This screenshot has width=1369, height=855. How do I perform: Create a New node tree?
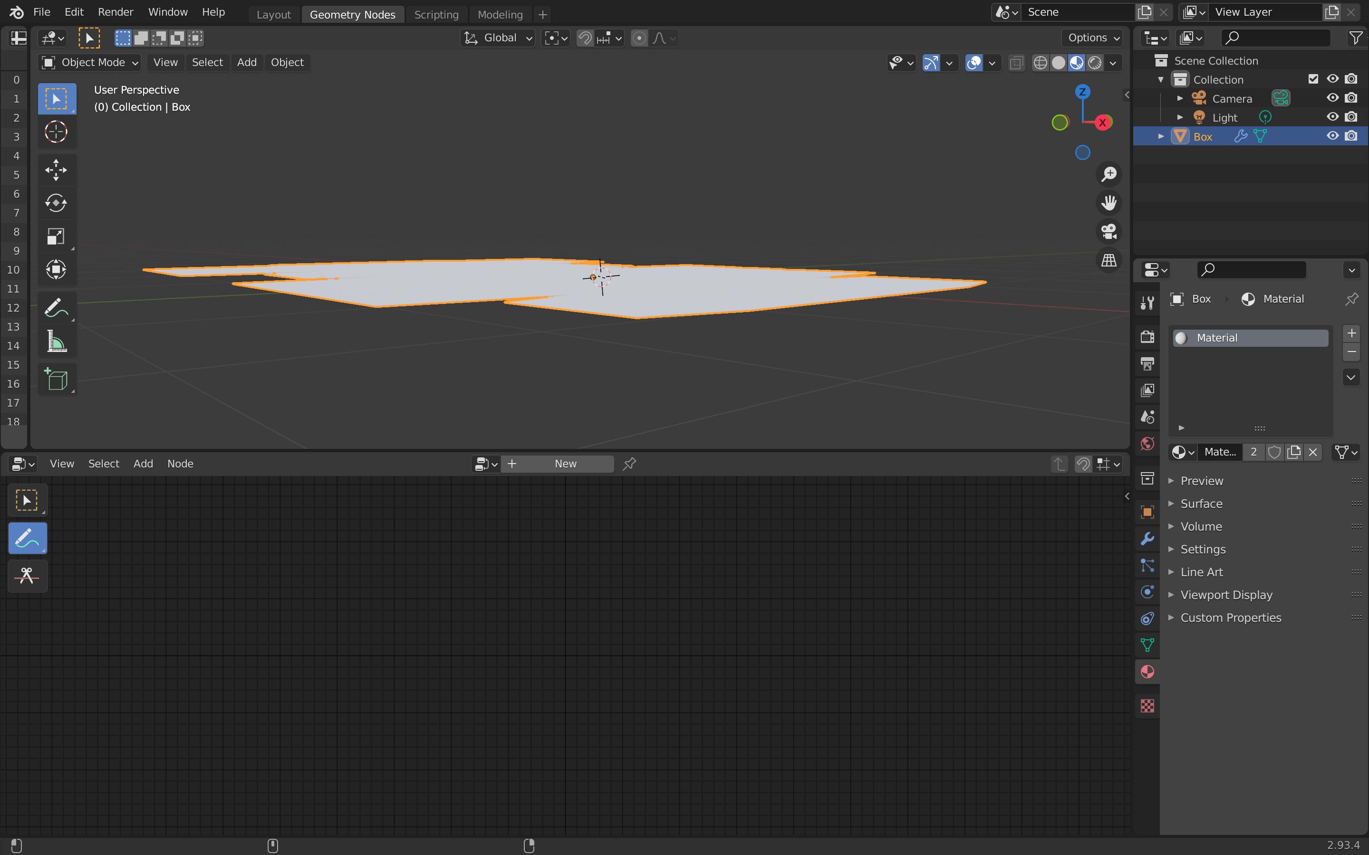pos(558,464)
